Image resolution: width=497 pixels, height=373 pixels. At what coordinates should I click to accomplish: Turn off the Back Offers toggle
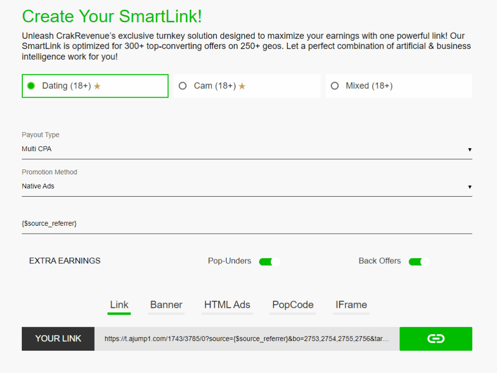coord(419,262)
